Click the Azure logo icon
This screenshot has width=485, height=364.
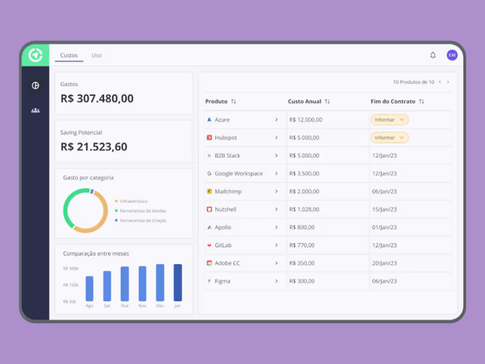pyautogui.click(x=209, y=120)
